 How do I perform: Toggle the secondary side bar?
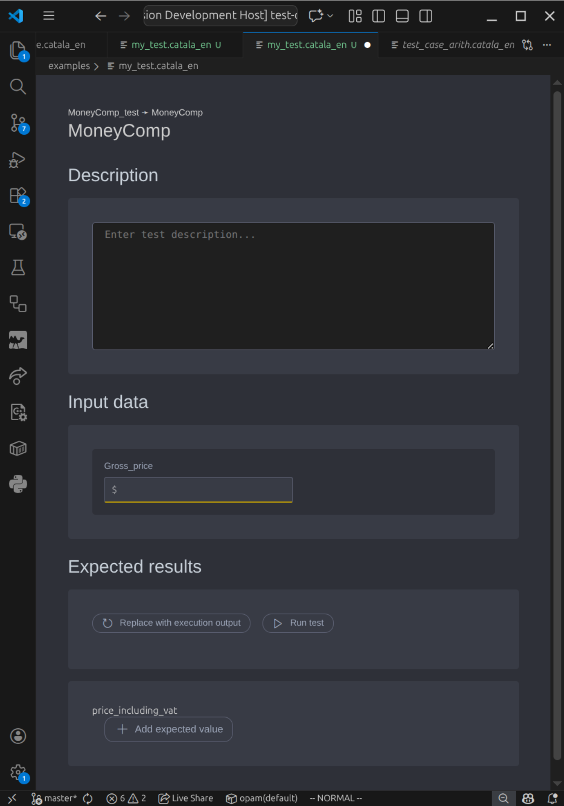(x=425, y=16)
